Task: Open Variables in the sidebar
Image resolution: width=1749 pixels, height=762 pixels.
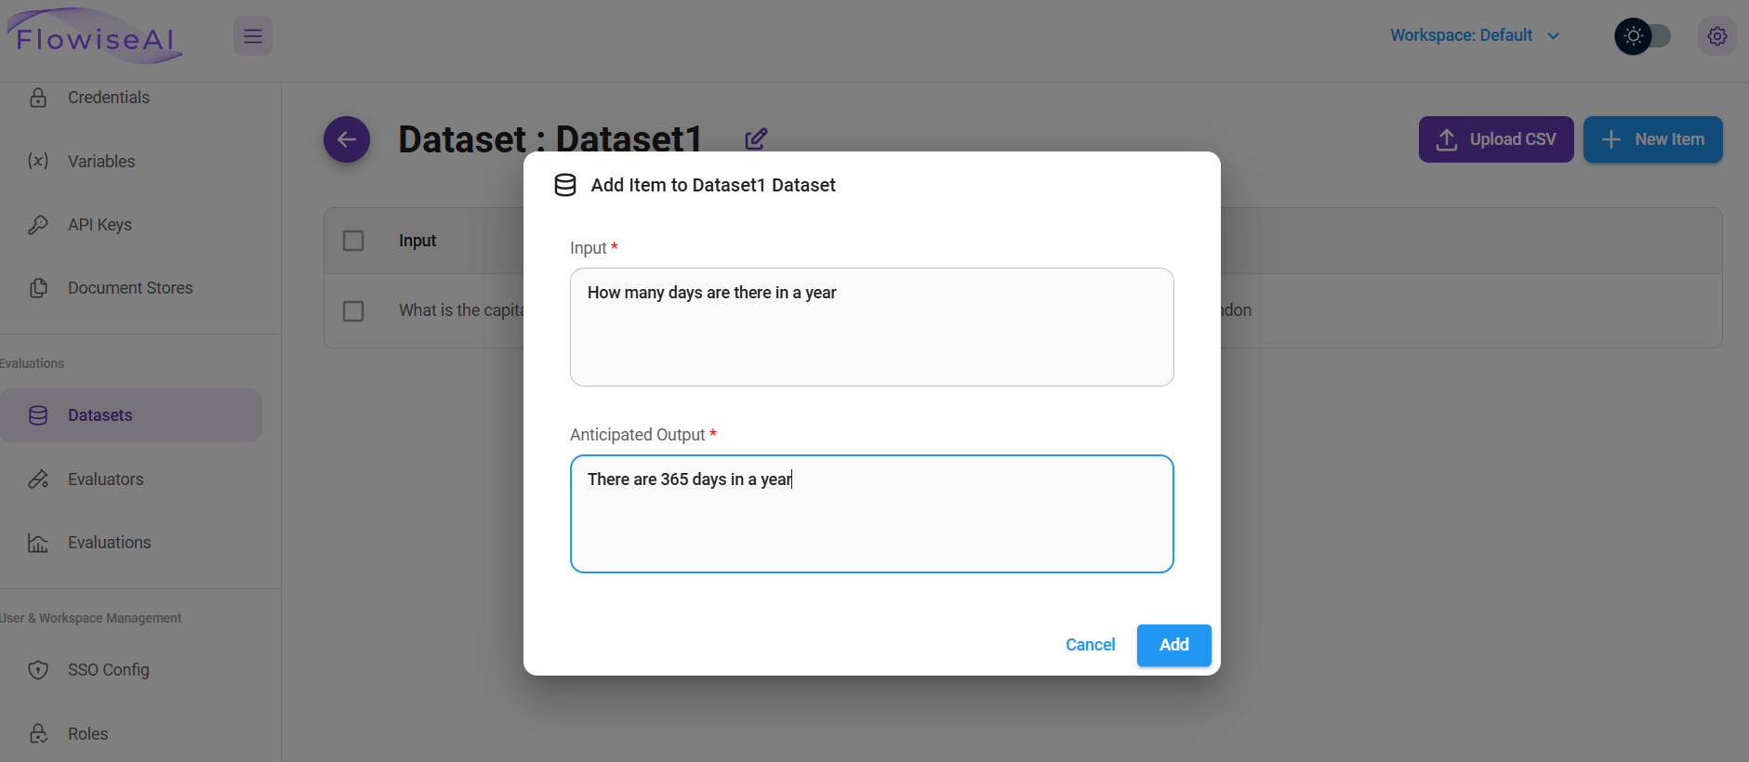Action: pos(101,162)
